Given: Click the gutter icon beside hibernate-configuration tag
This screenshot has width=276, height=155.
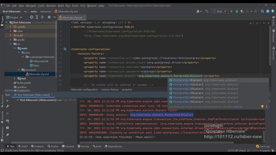Looking at the screenshot, I should pos(65,49).
